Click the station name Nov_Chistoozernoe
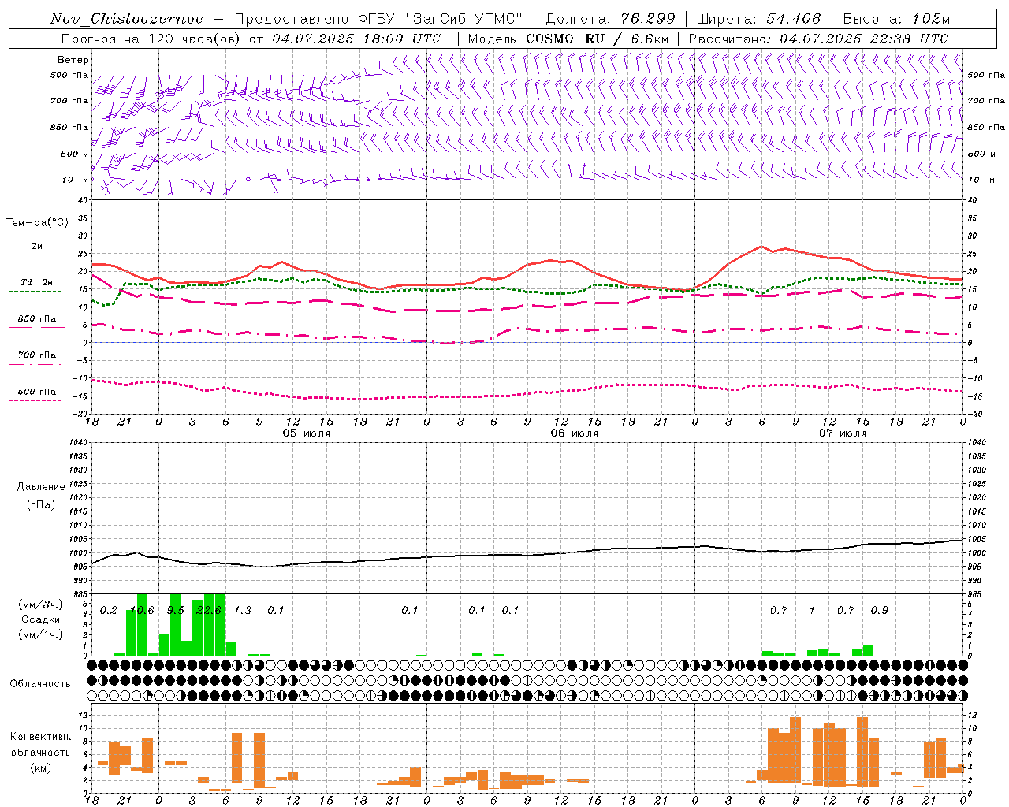 click(x=126, y=19)
